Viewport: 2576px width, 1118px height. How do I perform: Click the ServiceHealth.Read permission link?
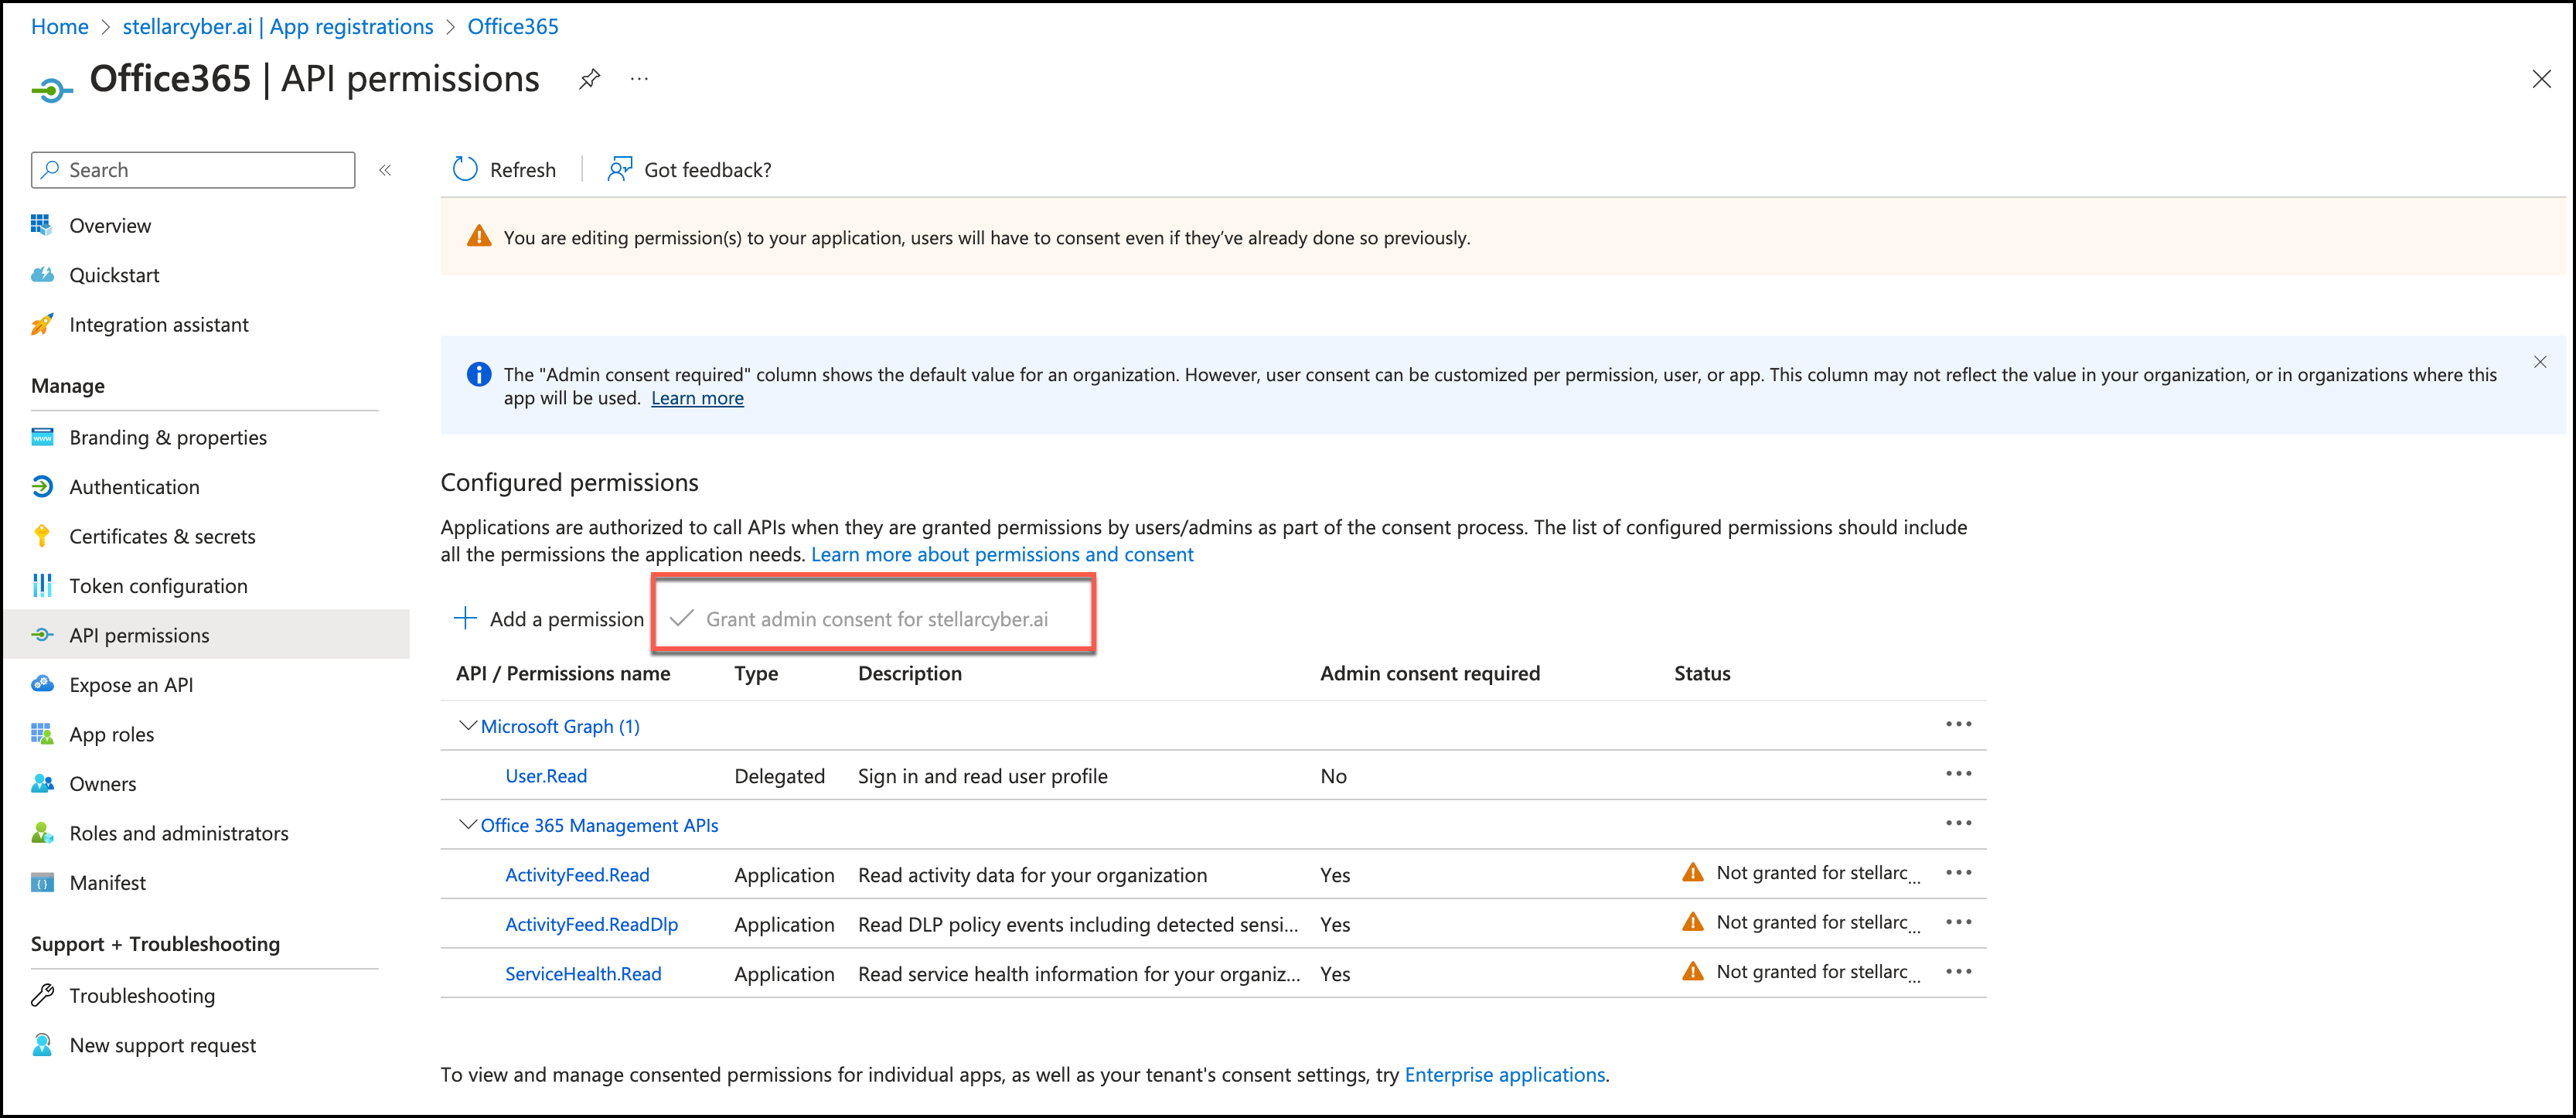pyautogui.click(x=583, y=973)
